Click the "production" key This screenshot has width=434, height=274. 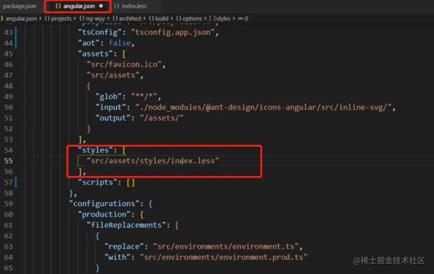(104, 214)
